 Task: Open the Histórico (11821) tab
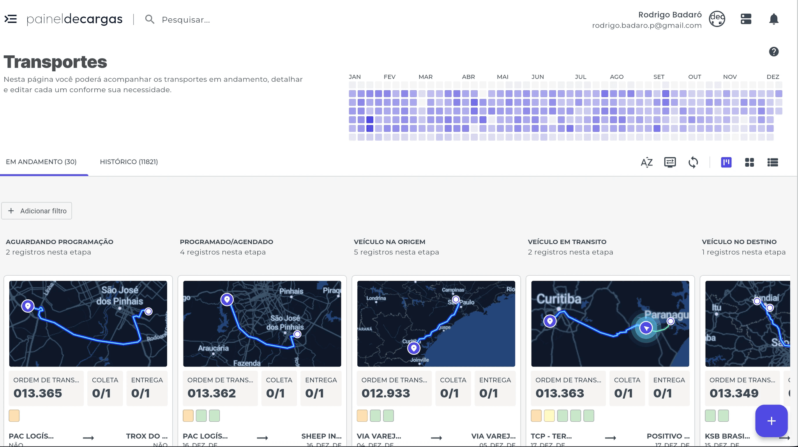129,162
